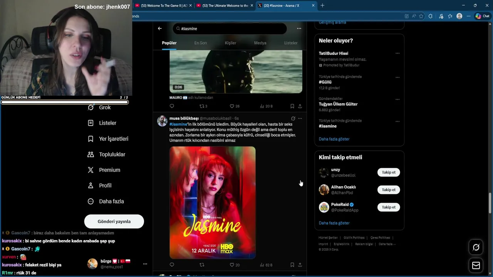Bookmark the MAURO video post

tap(292, 106)
